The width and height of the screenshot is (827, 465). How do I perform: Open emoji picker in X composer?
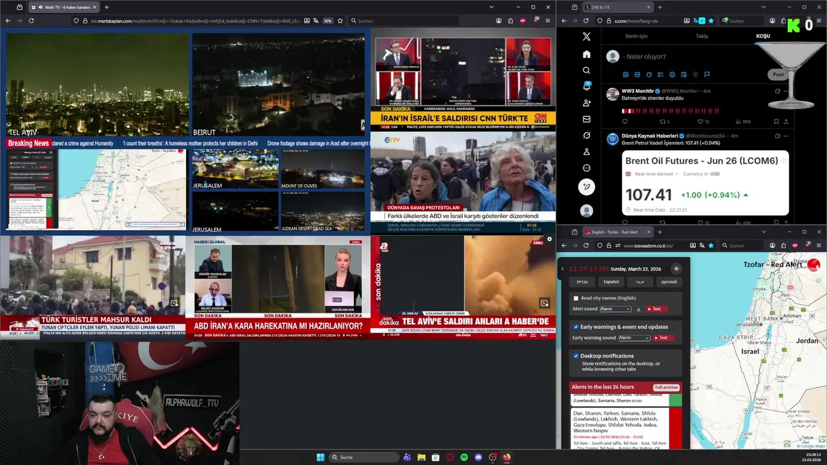coord(672,74)
